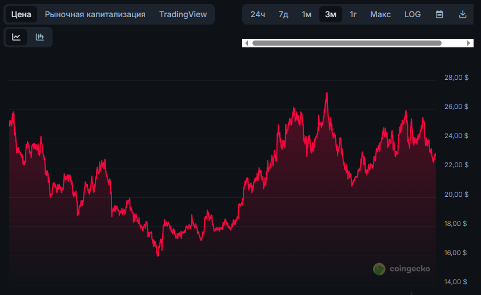Switch to Рыночная капитализация tab
This screenshot has height=295, width=481.
click(95, 14)
